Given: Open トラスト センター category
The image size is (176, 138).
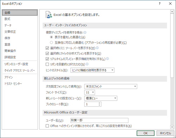Looking at the screenshot, I should [x=20, y=84].
